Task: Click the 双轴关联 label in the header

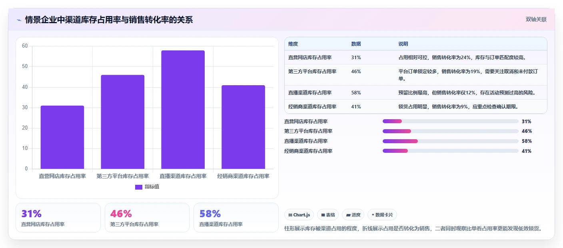Action: click(x=536, y=19)
